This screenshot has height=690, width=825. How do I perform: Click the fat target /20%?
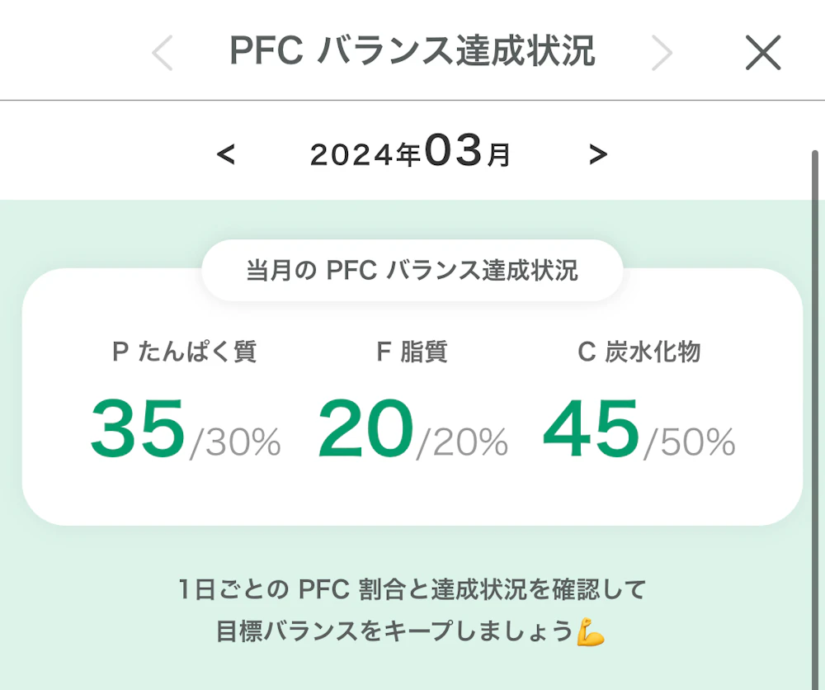click(463, 443)
